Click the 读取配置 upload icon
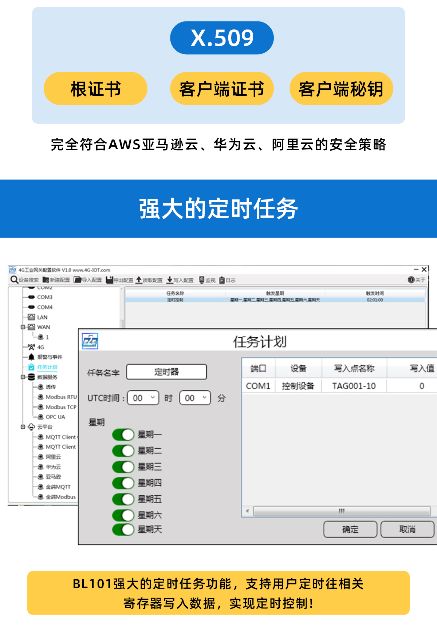Viewport: 437px width, 627px height. pyautogui.click(x=139, y=280)
